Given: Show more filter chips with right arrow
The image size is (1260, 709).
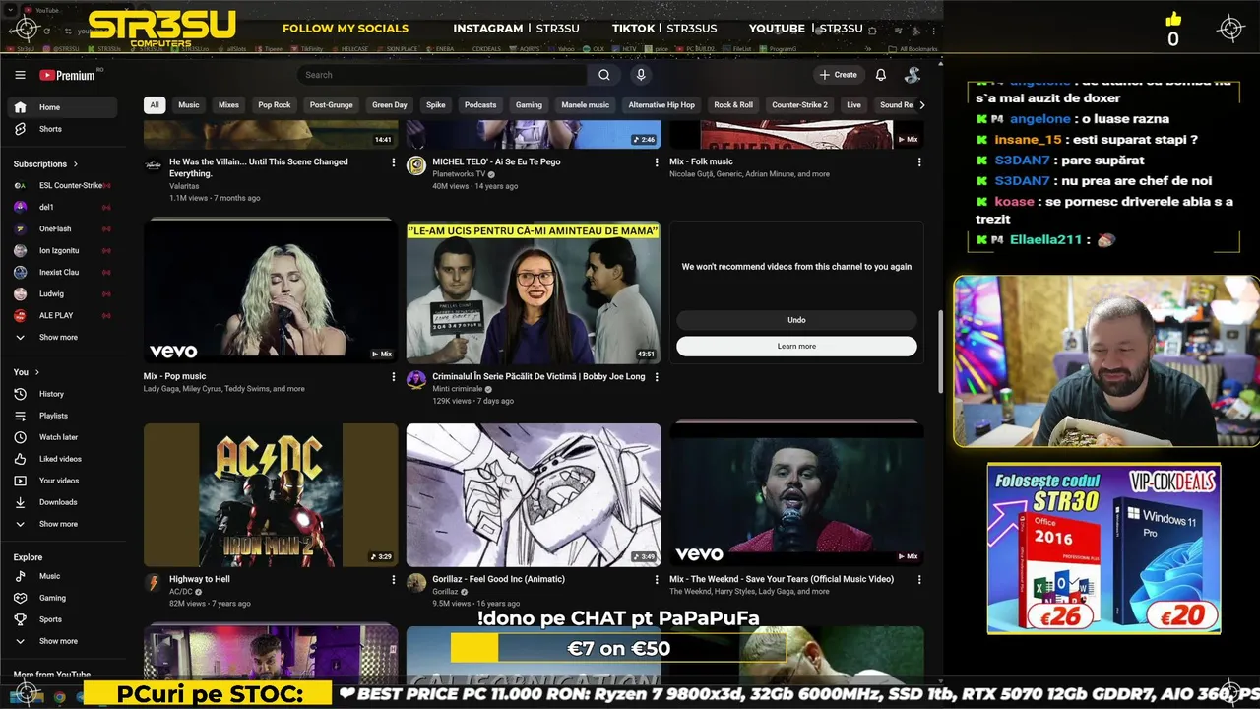Looking at the screenshot, I should click(921, 105).
